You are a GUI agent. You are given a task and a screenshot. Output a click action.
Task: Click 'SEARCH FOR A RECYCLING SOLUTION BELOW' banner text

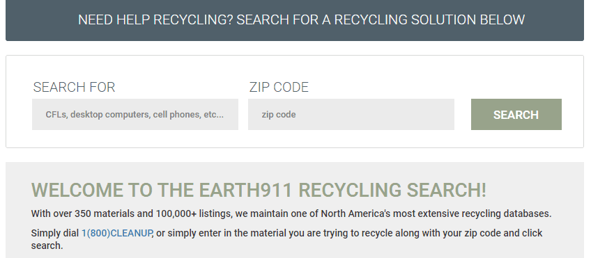coord(381,20)
